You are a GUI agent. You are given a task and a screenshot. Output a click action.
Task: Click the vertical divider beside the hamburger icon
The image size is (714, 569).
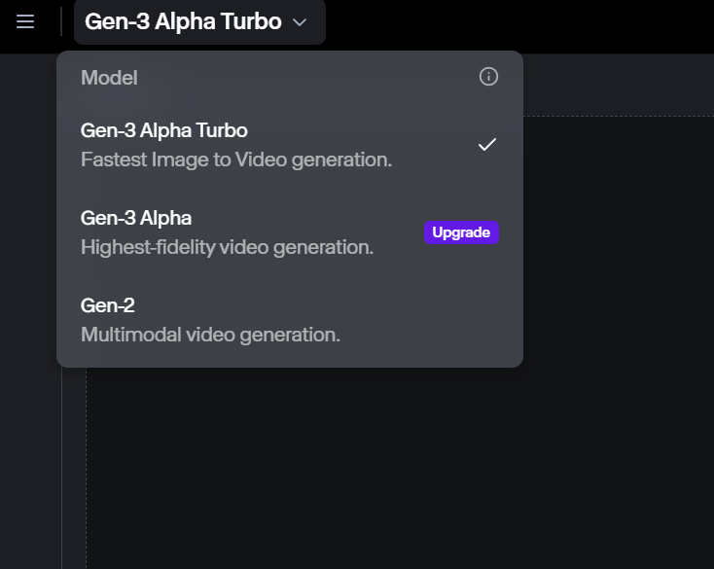[61, 21]
